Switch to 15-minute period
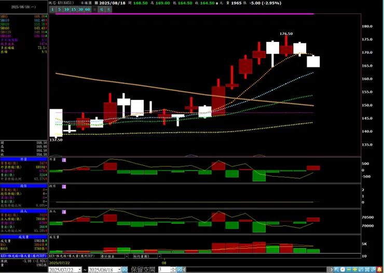 [74, 9]
